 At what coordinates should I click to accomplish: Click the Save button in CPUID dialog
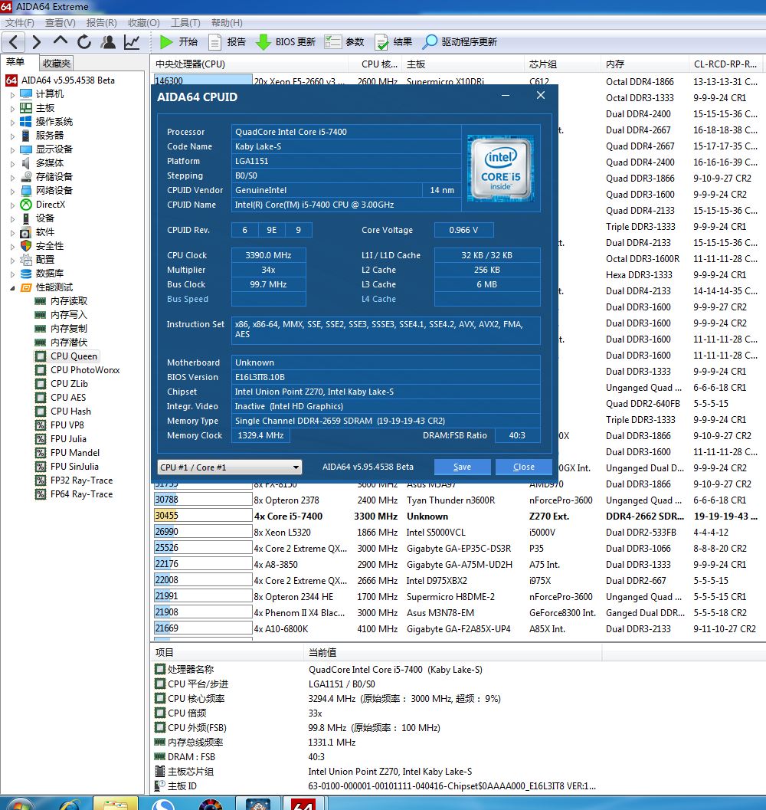462,467
